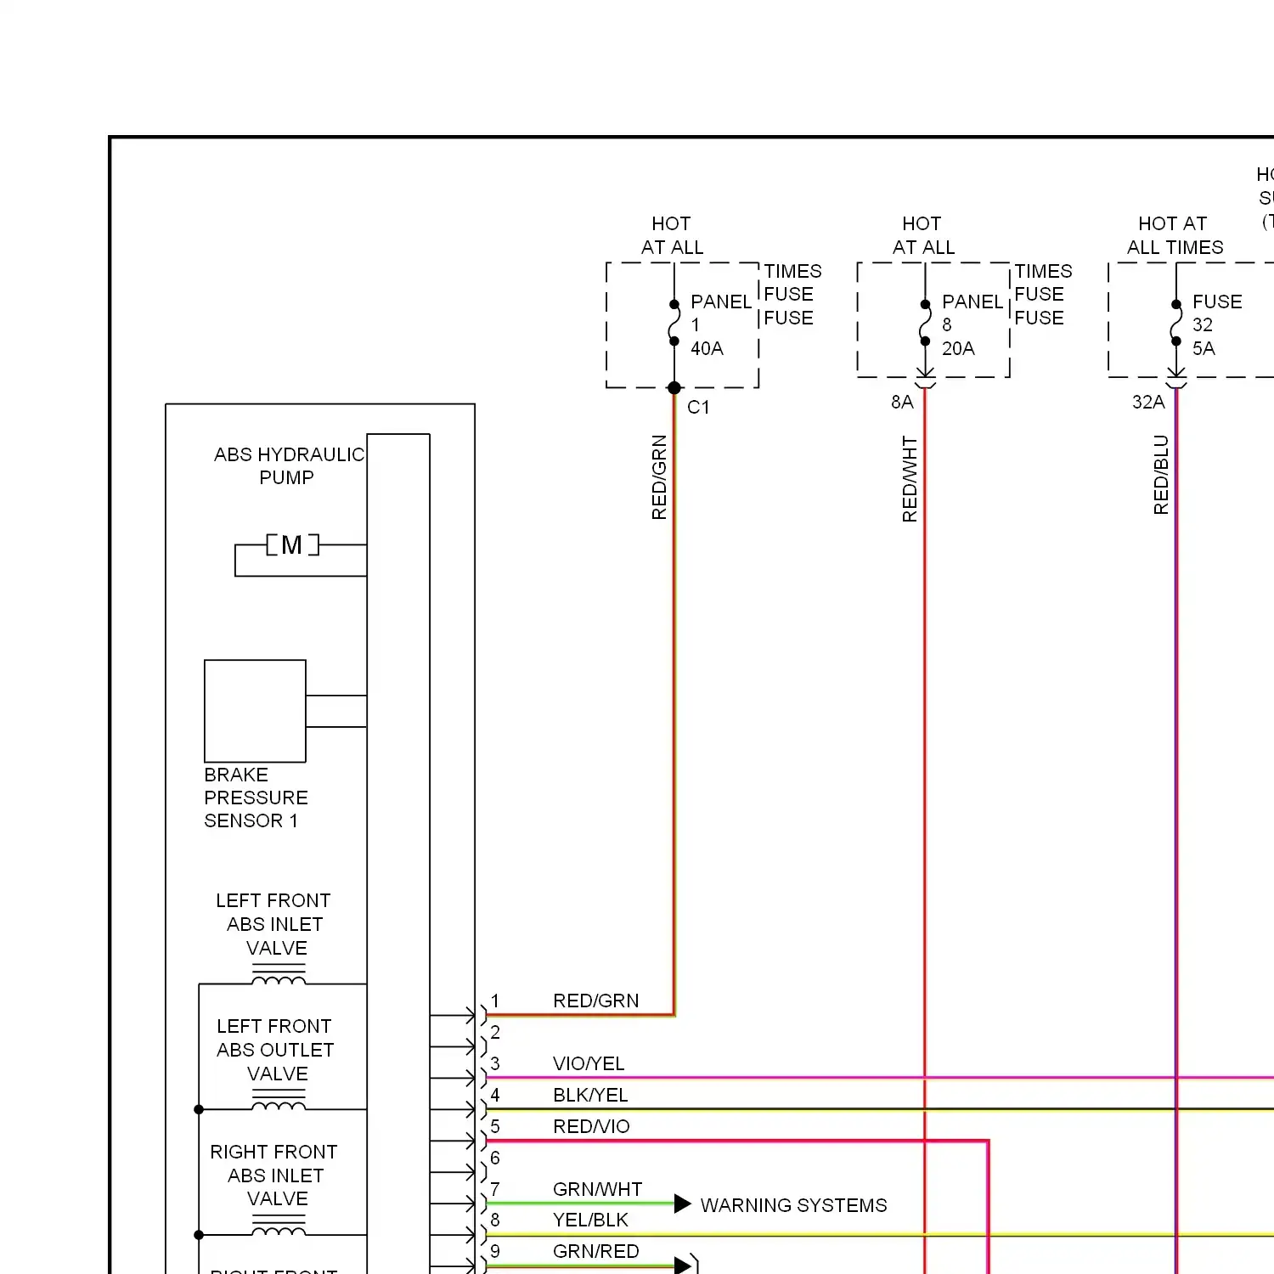Click RIGHT FRONT ABS INLET VALVE label
Viewport: 1274px width, 1274px height.
[273, 1175]
